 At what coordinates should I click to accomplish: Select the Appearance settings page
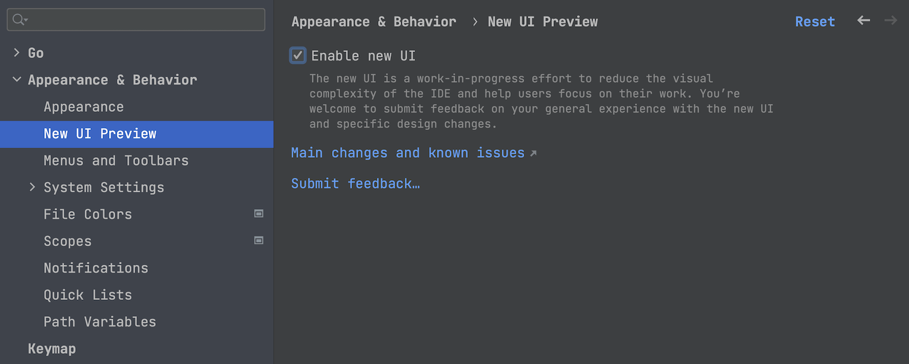click(x=84, y=107)
